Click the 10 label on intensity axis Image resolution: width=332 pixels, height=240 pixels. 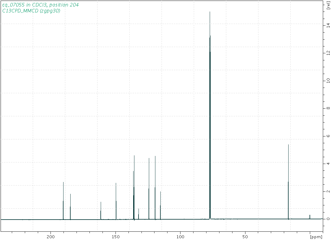(328, 80)
